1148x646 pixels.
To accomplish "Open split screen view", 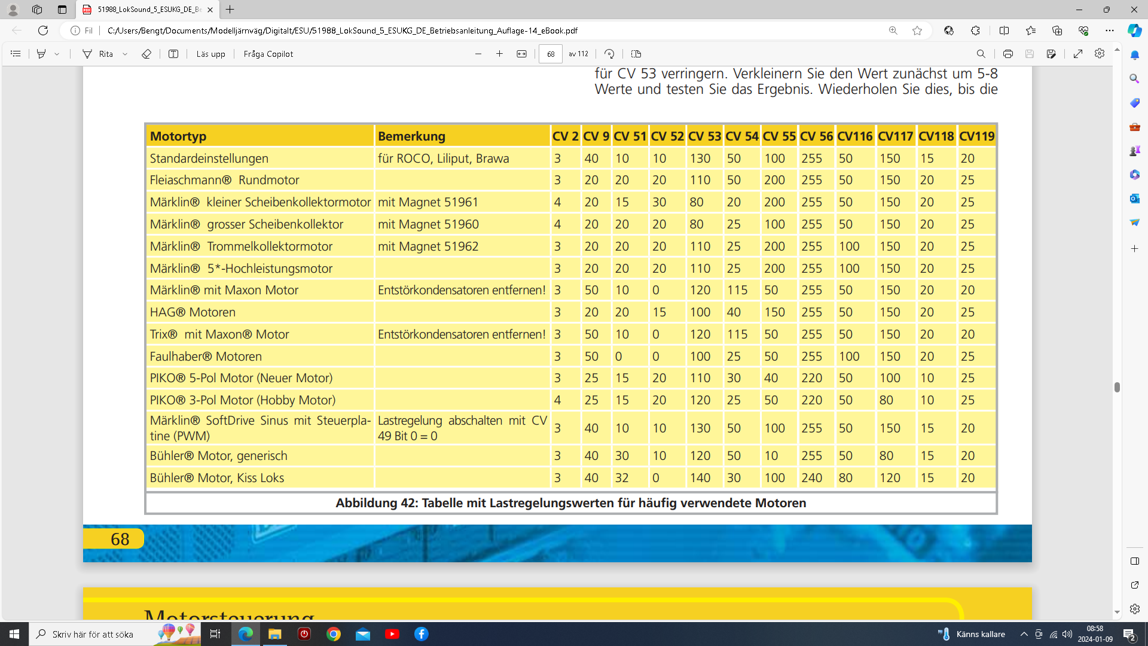I will tap(1004, 31).
